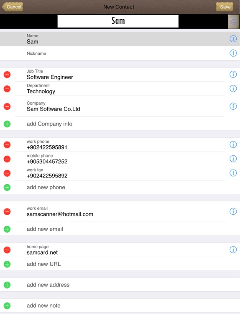
Task: Open info for mobile phone row
Action: (x=233, y=159)
